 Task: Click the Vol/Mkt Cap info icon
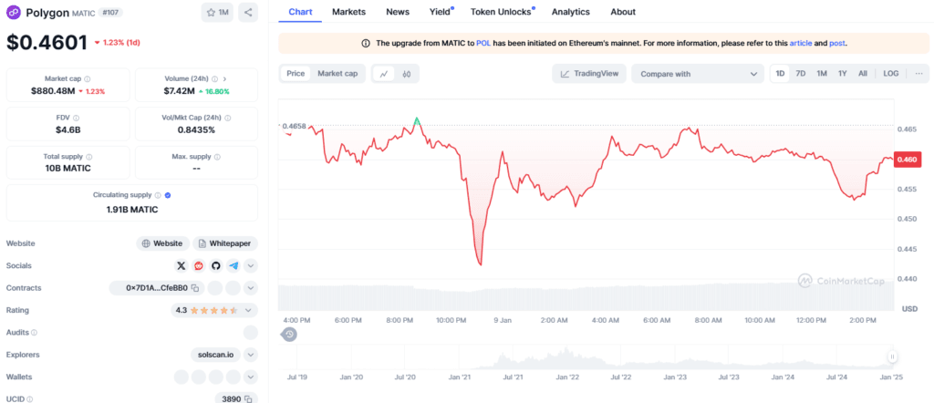pyautogui.click(x=229, y=118)
